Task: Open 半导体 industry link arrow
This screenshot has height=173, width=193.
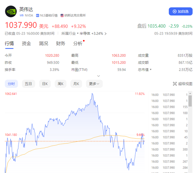Action: coord(106,34)
